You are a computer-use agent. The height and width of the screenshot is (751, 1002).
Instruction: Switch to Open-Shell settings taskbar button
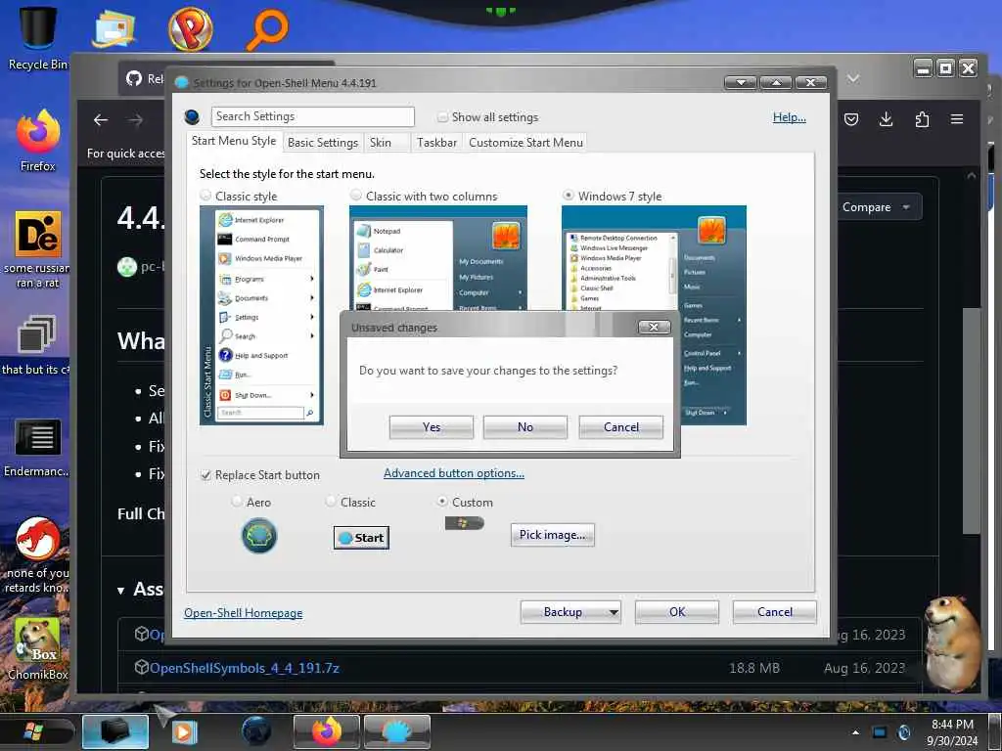tap(397, 731)
